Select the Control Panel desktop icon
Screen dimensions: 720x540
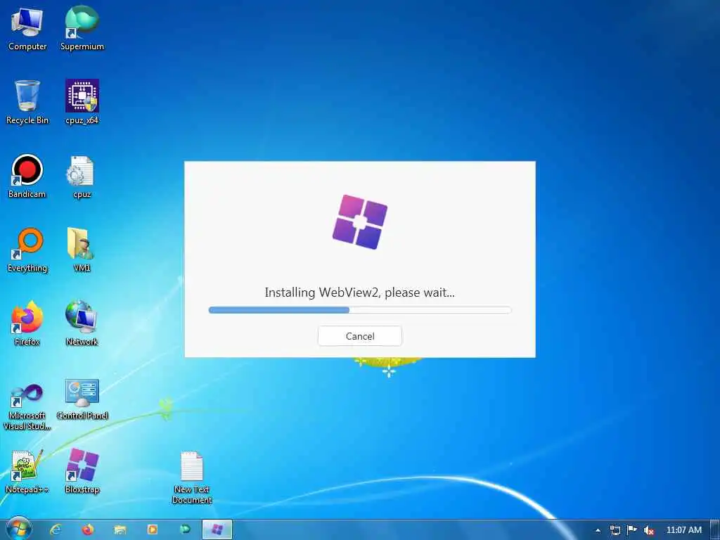[x=82, y=399]
